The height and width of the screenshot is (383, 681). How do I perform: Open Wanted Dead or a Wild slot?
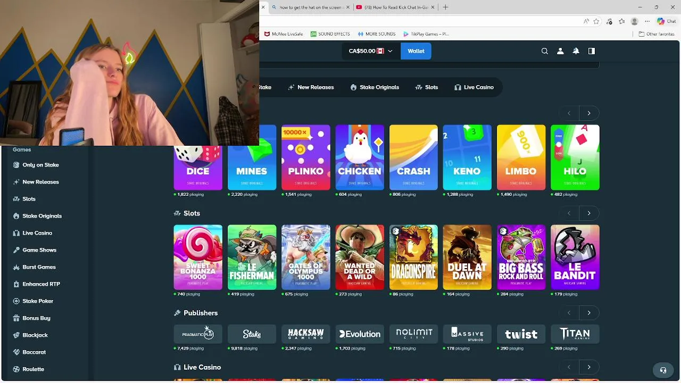(x=360, y=257)
